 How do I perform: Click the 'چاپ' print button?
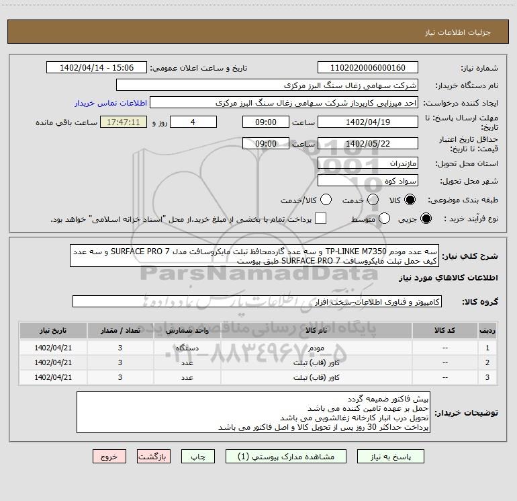click(x=198, y=457)
